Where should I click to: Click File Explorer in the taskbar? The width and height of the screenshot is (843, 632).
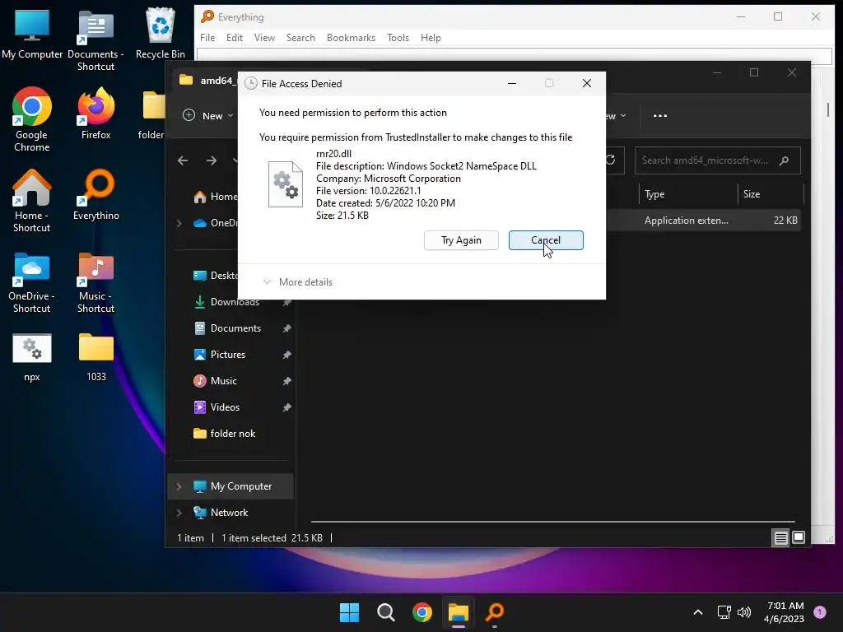point(459,612)
